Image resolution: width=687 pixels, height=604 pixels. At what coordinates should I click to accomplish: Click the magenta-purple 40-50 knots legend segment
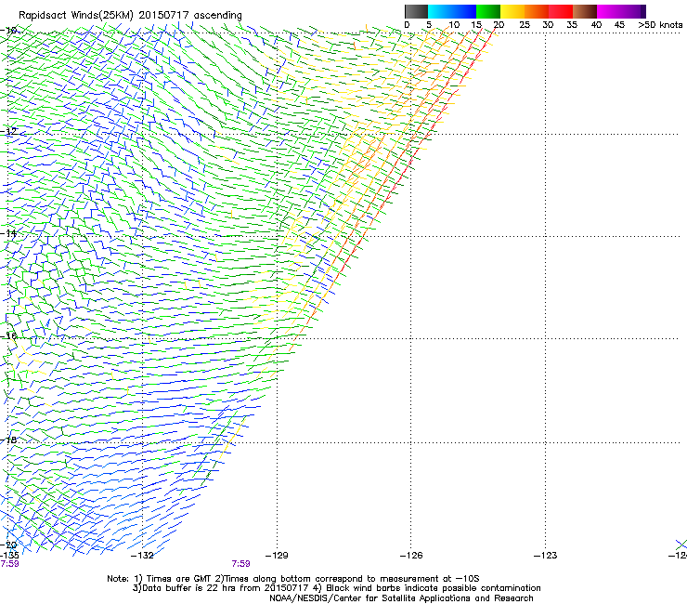[x=621, y=11]
